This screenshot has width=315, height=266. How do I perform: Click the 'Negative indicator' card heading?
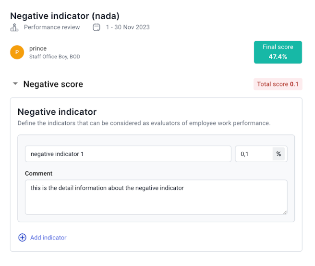(x=57, y=112)
